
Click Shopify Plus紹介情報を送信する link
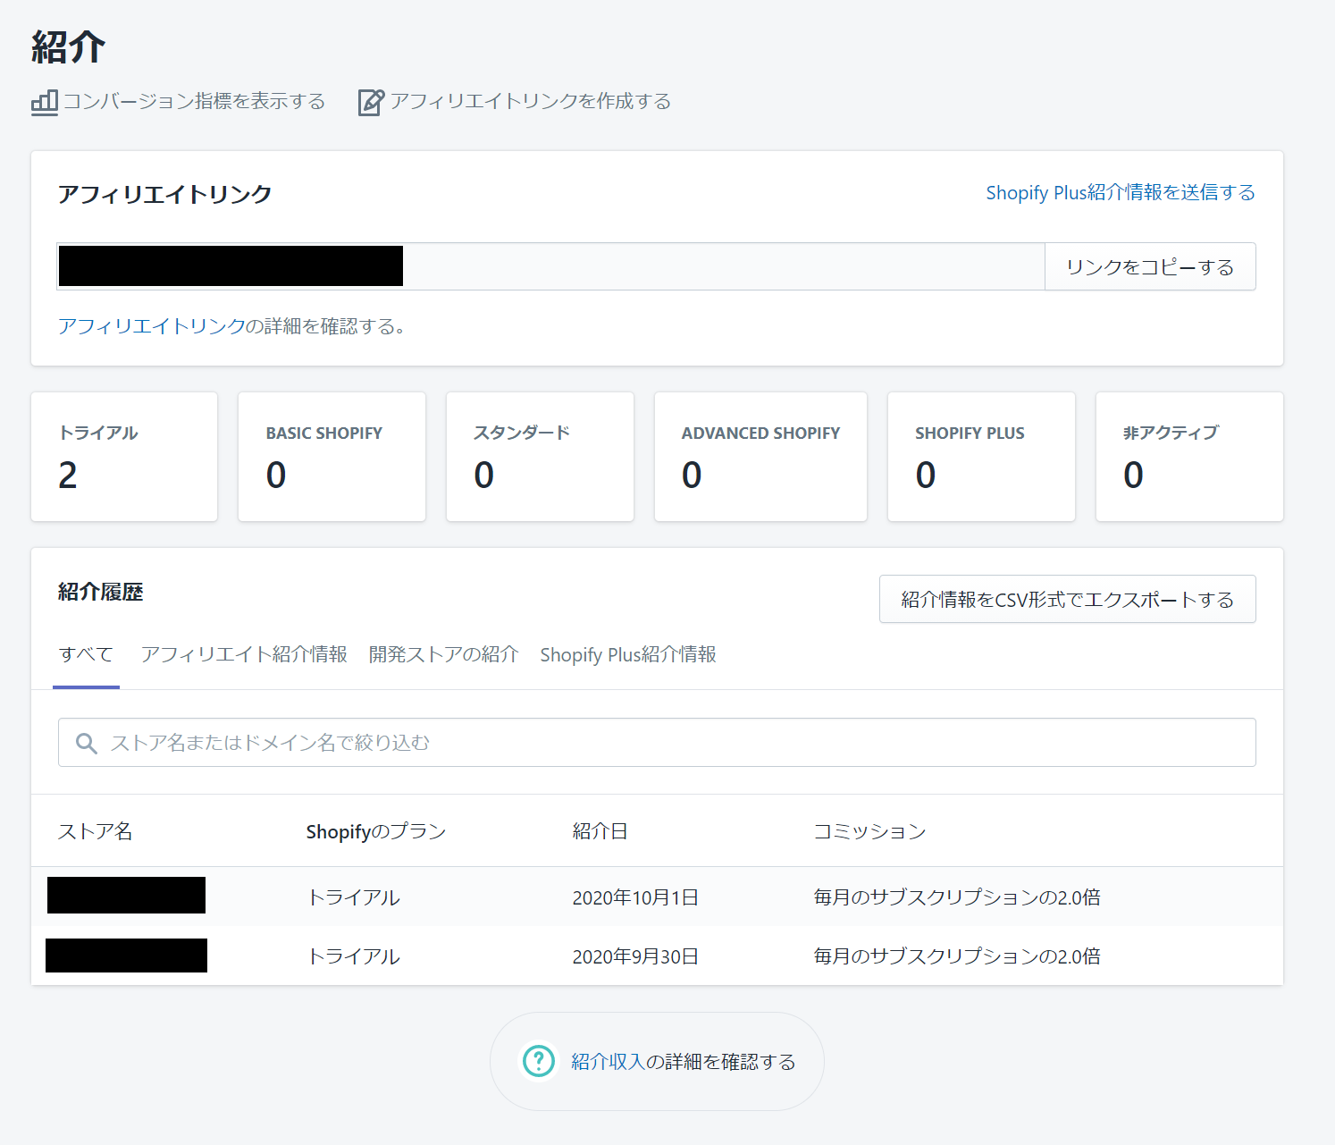click(x=1120, y=193)
